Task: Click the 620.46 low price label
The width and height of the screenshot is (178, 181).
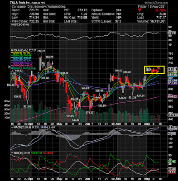Action: [x=123, y=98]
